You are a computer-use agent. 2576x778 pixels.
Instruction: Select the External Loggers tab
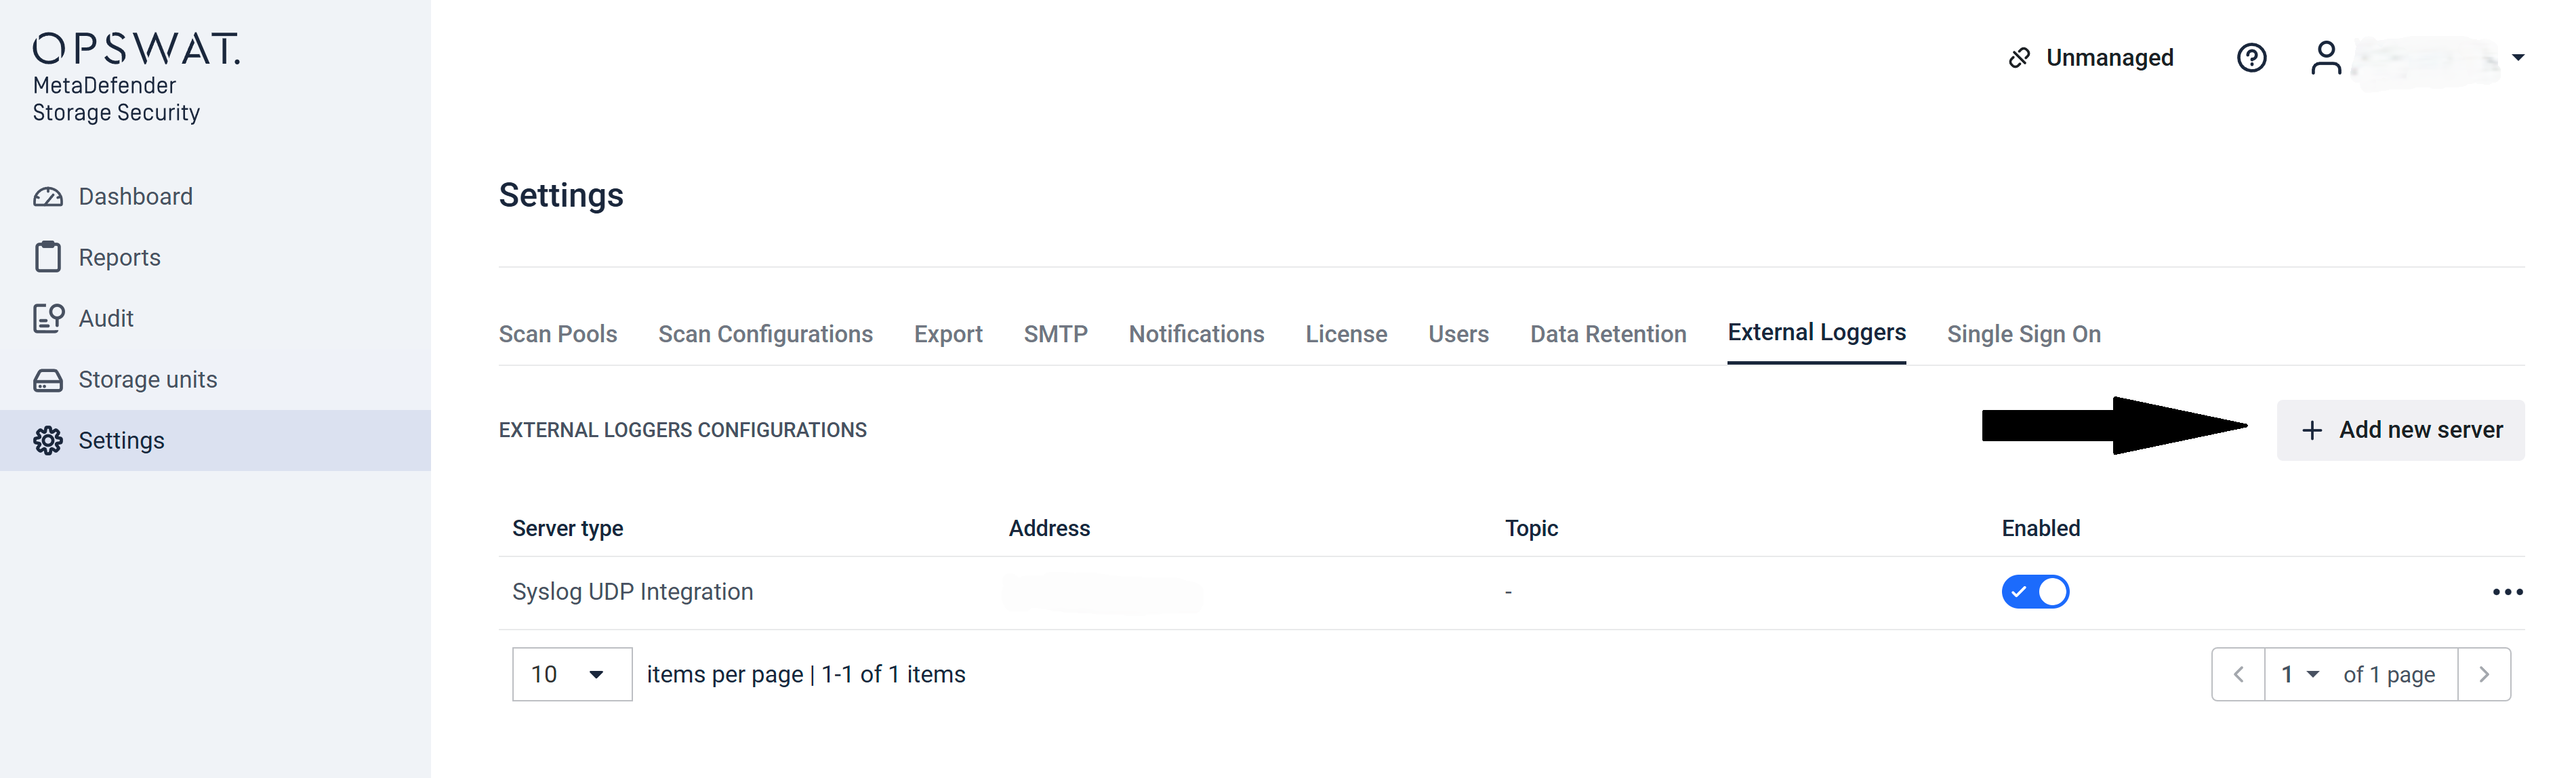point(1816,333)
